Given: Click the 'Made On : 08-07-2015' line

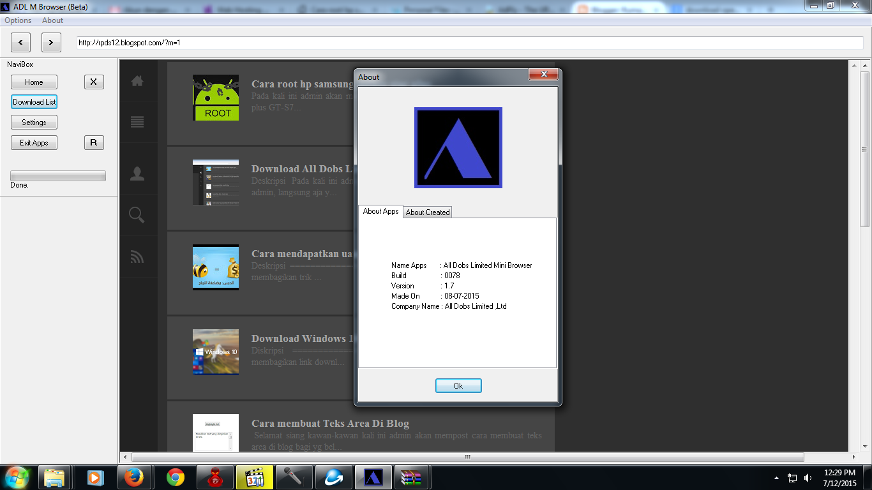Looking at the screenshot, I should click(x=435, y=296).
